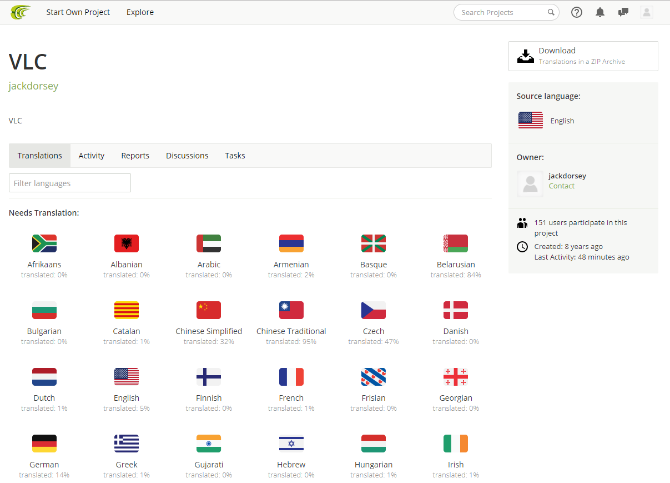Click the German flag icon
670x483 pixels.
[x=44, y=444]
